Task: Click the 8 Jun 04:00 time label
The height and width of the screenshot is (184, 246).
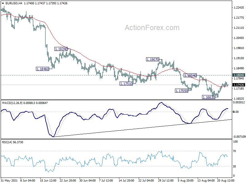Action: click(28, 181)
